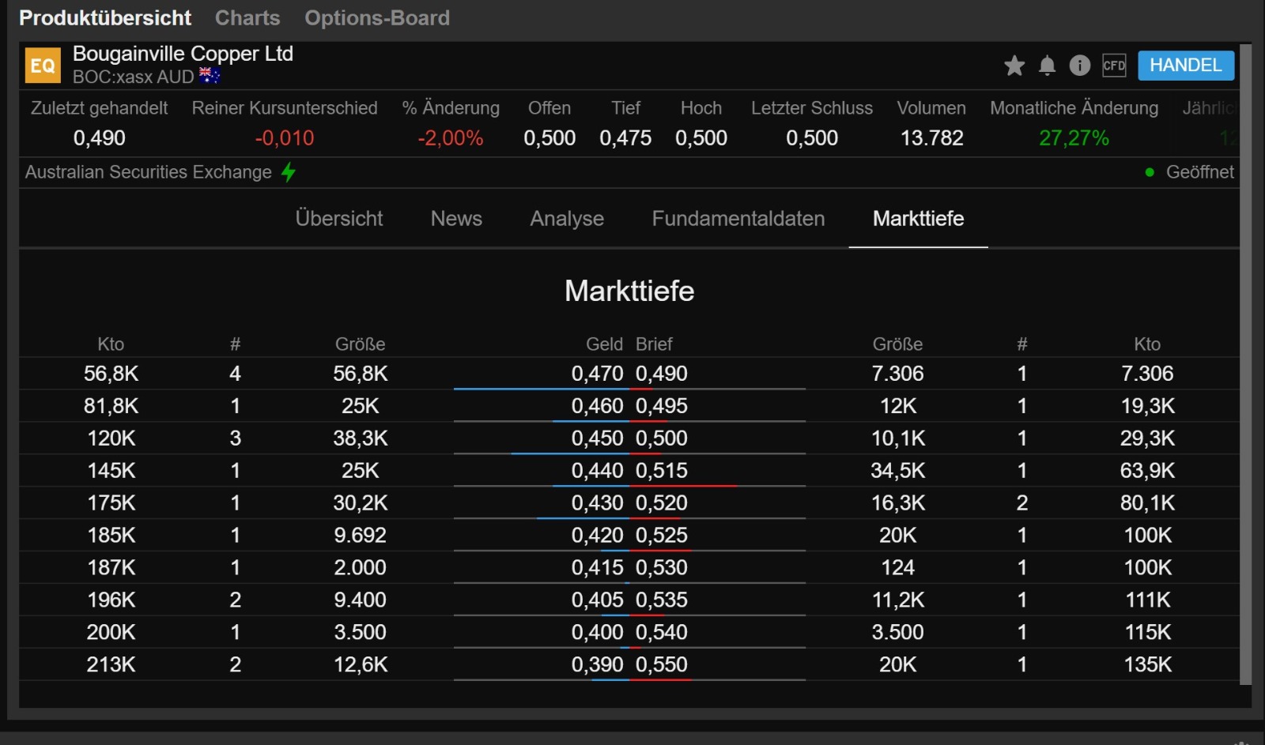
Task: Click the Geöffnet market status text
Action: [x=1200, y=172]
